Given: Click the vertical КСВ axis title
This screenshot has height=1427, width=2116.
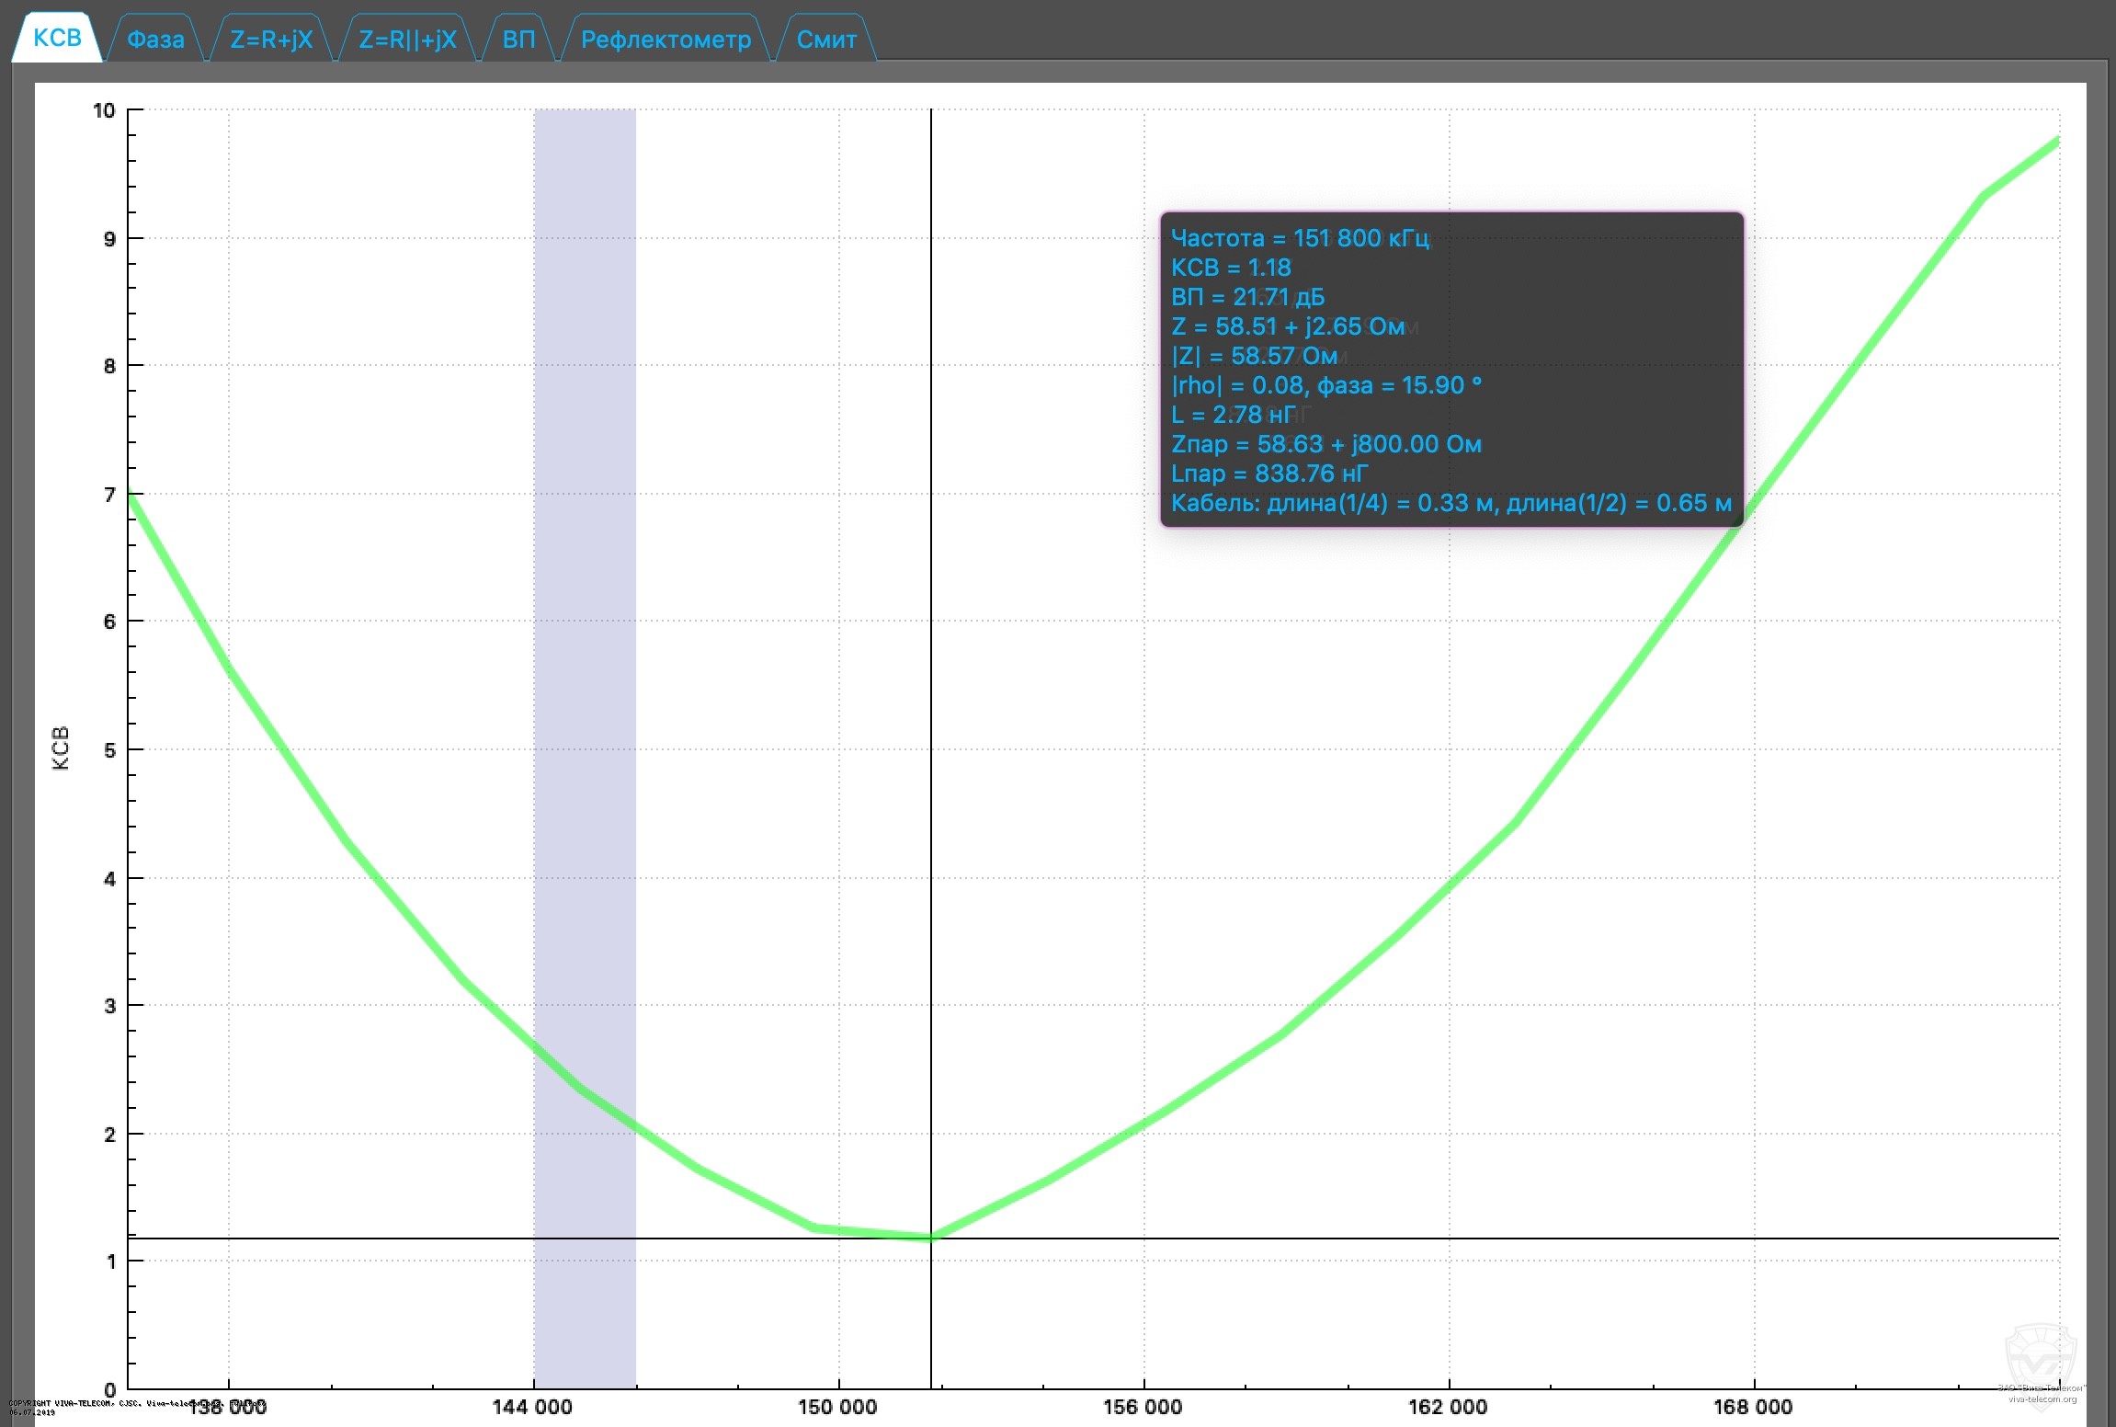Looking at the screenshot, I should (61, 748).
